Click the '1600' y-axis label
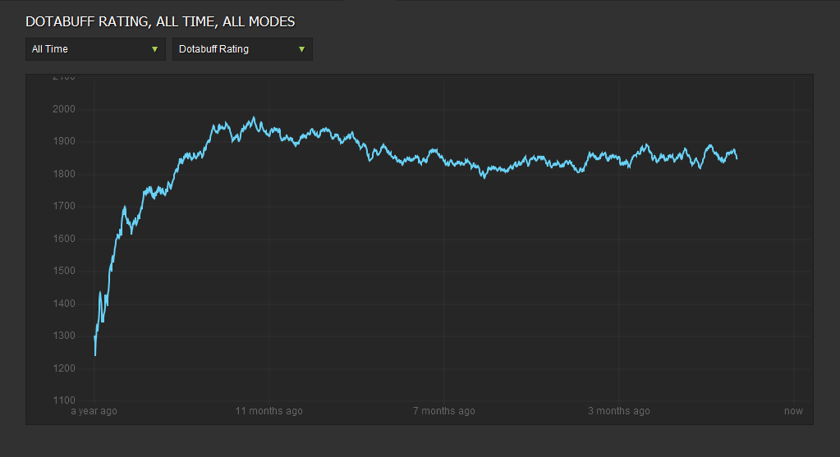 click(x=64, y=239)
